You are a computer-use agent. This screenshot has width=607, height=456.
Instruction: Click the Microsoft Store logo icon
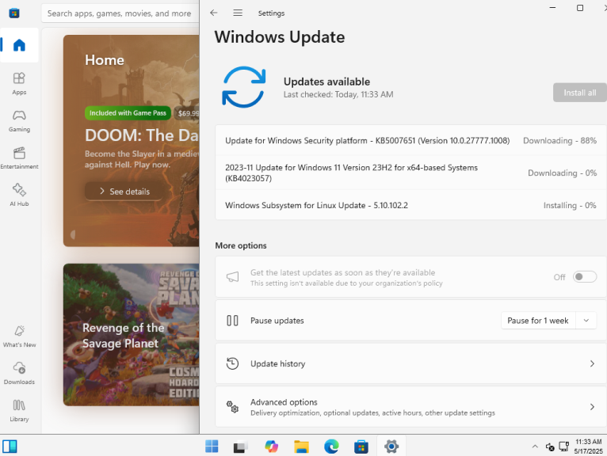click(x=14, y=13)
